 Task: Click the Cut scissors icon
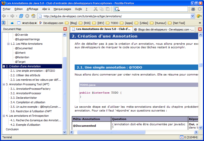point(95,9)
